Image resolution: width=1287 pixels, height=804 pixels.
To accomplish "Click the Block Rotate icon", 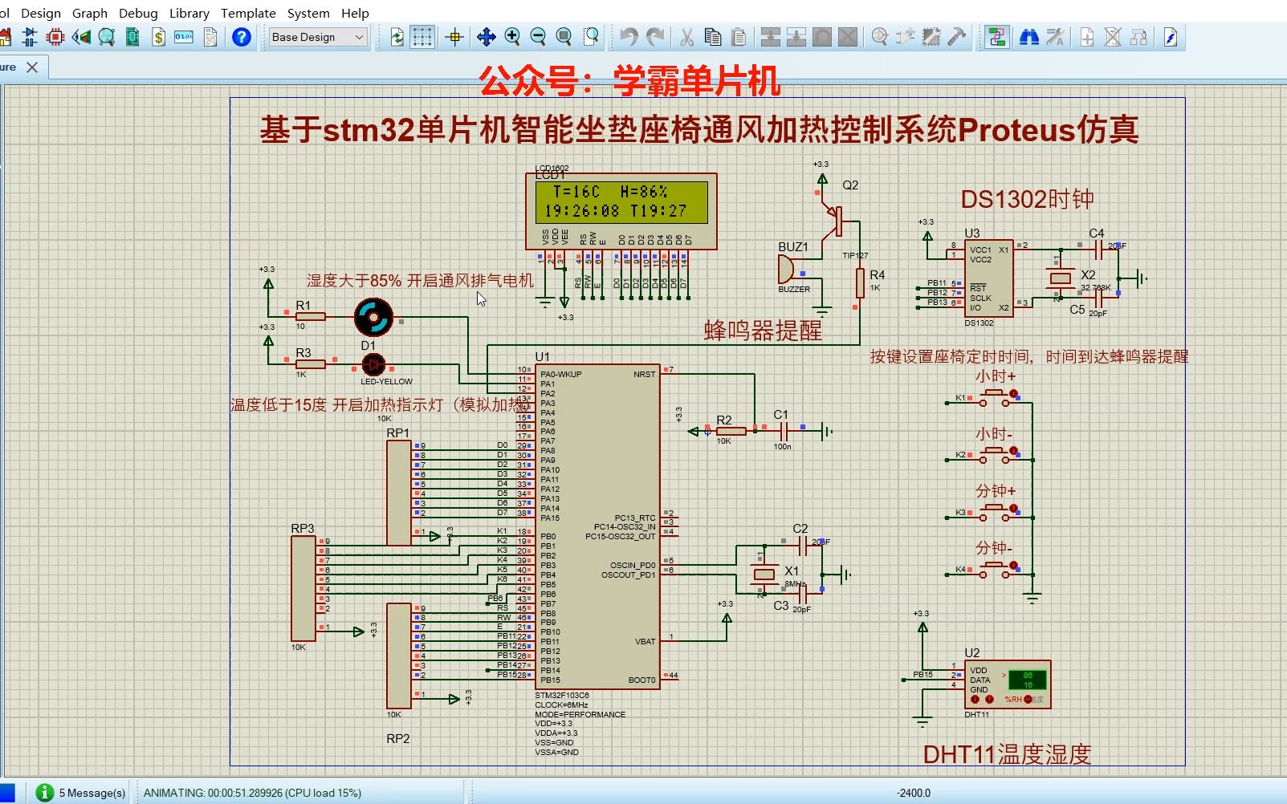I will click(x=822, y=37).
